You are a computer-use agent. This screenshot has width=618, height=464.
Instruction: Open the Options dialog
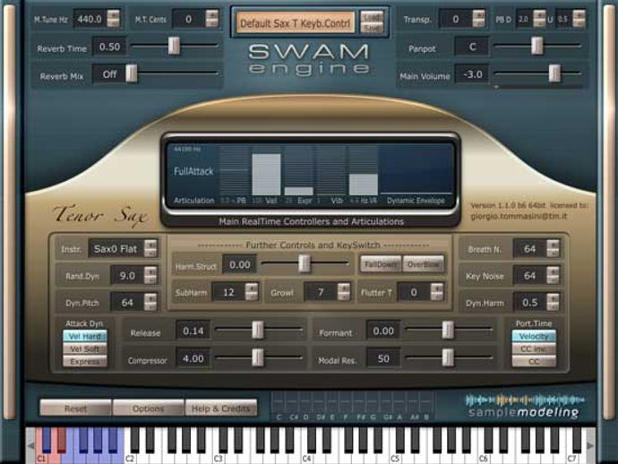148,408
